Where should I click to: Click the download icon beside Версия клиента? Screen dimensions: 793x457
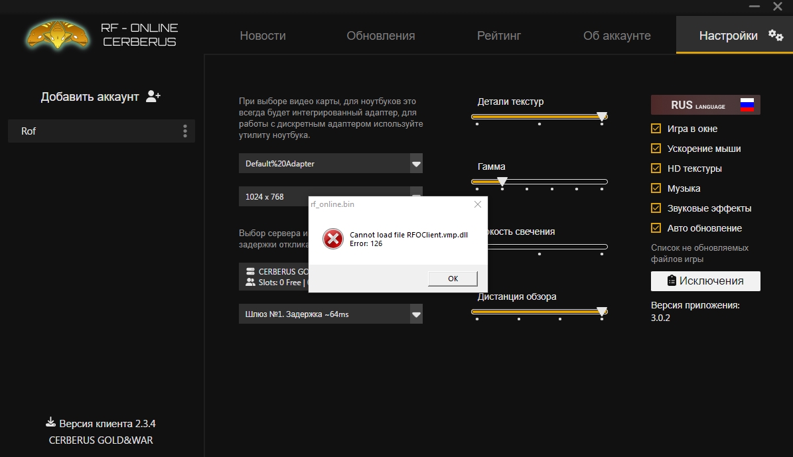tap(50, 422)
